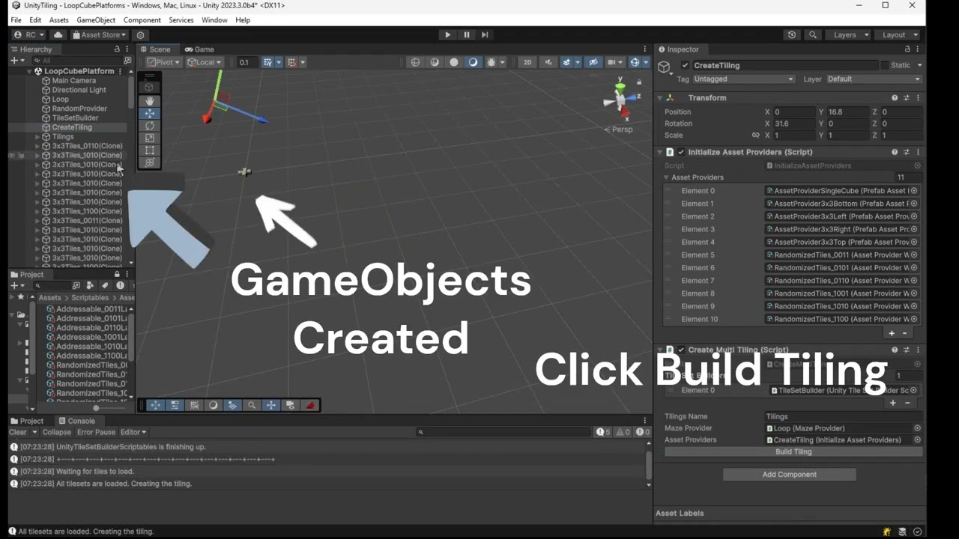Toggle Collapse in Console
This screenshot has width=959, height=539.
click(x=56, y=432)
